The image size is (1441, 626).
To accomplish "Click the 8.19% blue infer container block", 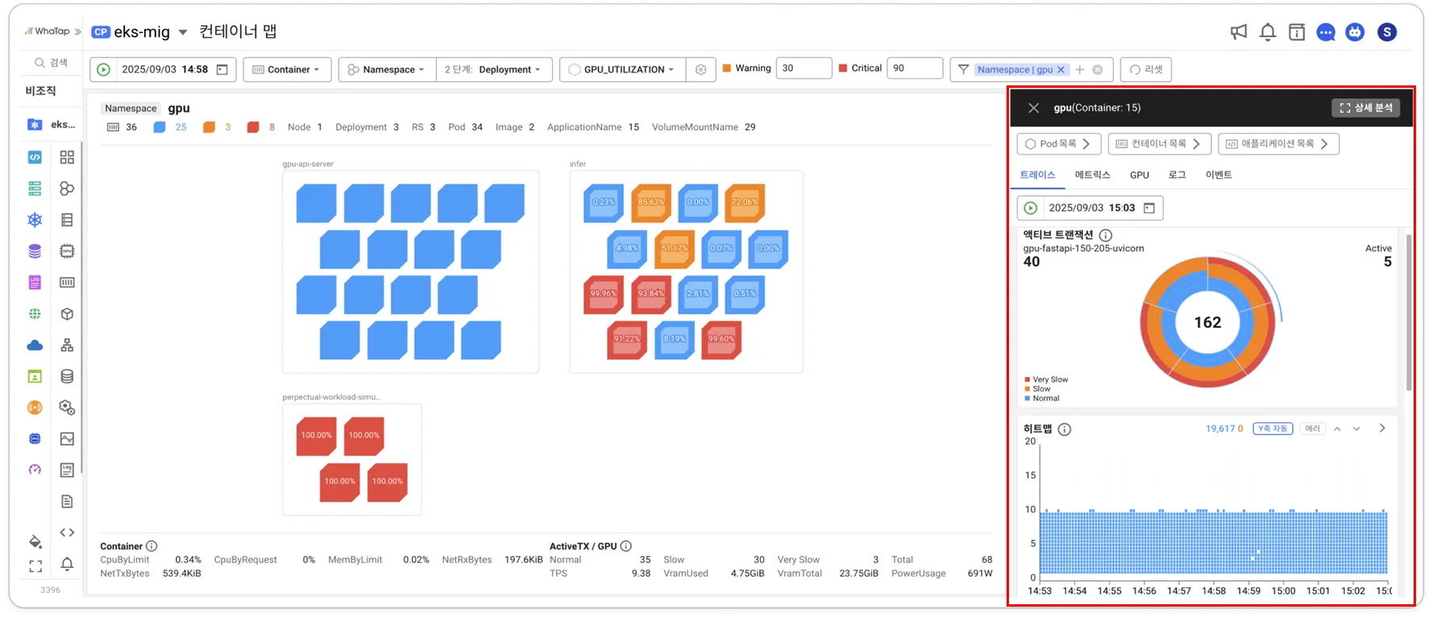I will pyautogui.click(x=675, y=340).
